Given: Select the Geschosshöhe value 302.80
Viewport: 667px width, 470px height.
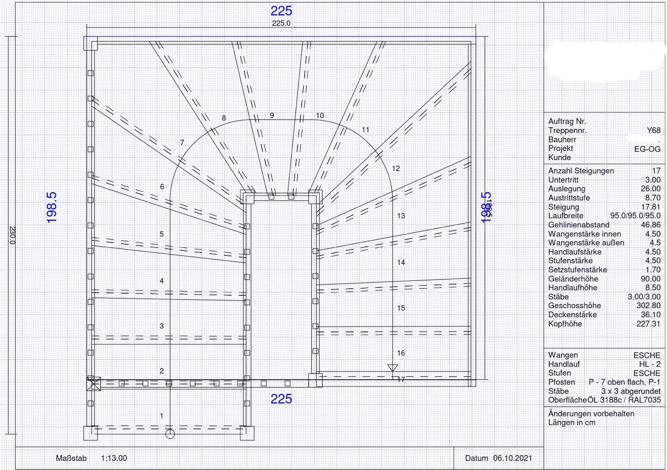Looking at the screenshot, I should (x=648, y=306).
